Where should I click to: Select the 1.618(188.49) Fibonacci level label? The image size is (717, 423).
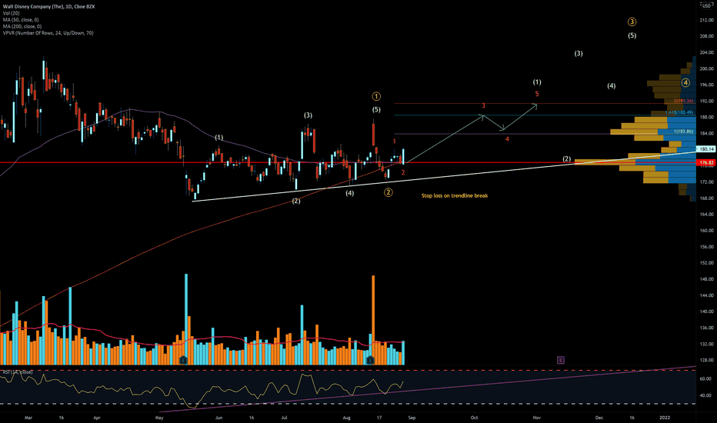679,112
